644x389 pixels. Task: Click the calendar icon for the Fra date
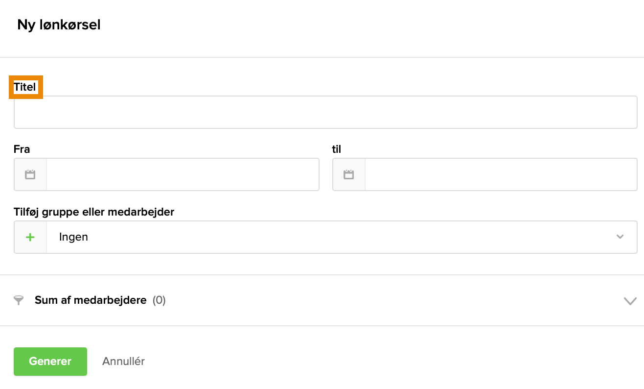coord(30,174)
